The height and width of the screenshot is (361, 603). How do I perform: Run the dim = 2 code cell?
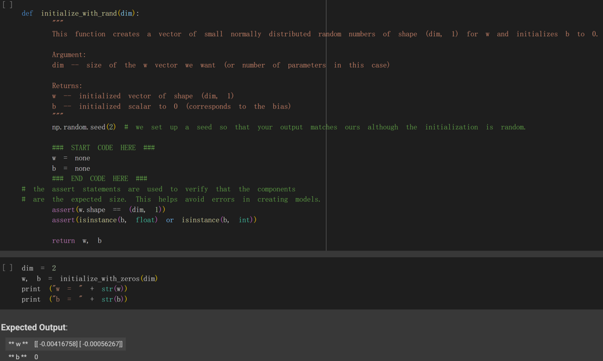pos(7,267)
